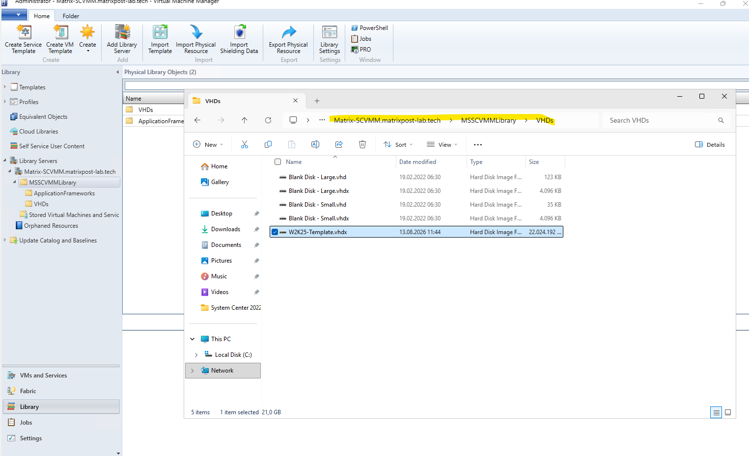The image size is (749, 456).
Task: Collapse This PC in Explorer sidebar
Action: (x=193, y=339)
